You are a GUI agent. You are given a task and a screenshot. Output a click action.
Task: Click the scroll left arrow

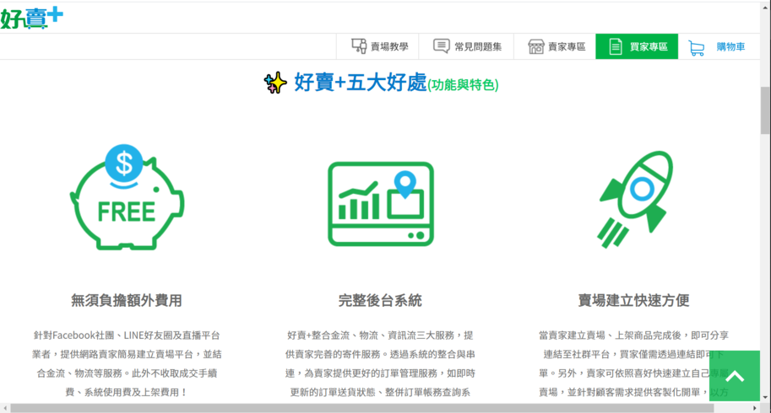click(x=5, y=408)
